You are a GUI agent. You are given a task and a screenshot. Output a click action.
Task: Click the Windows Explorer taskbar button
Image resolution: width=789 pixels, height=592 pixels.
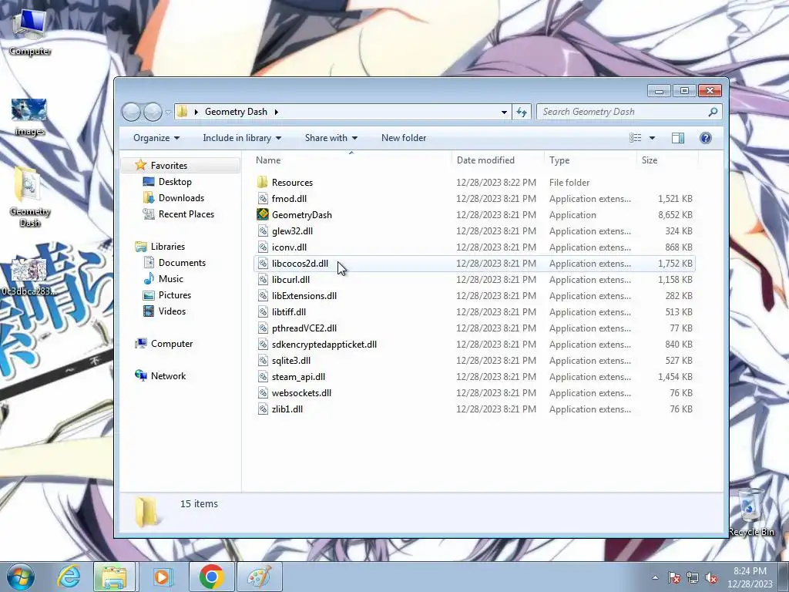(x=114, y=577)
